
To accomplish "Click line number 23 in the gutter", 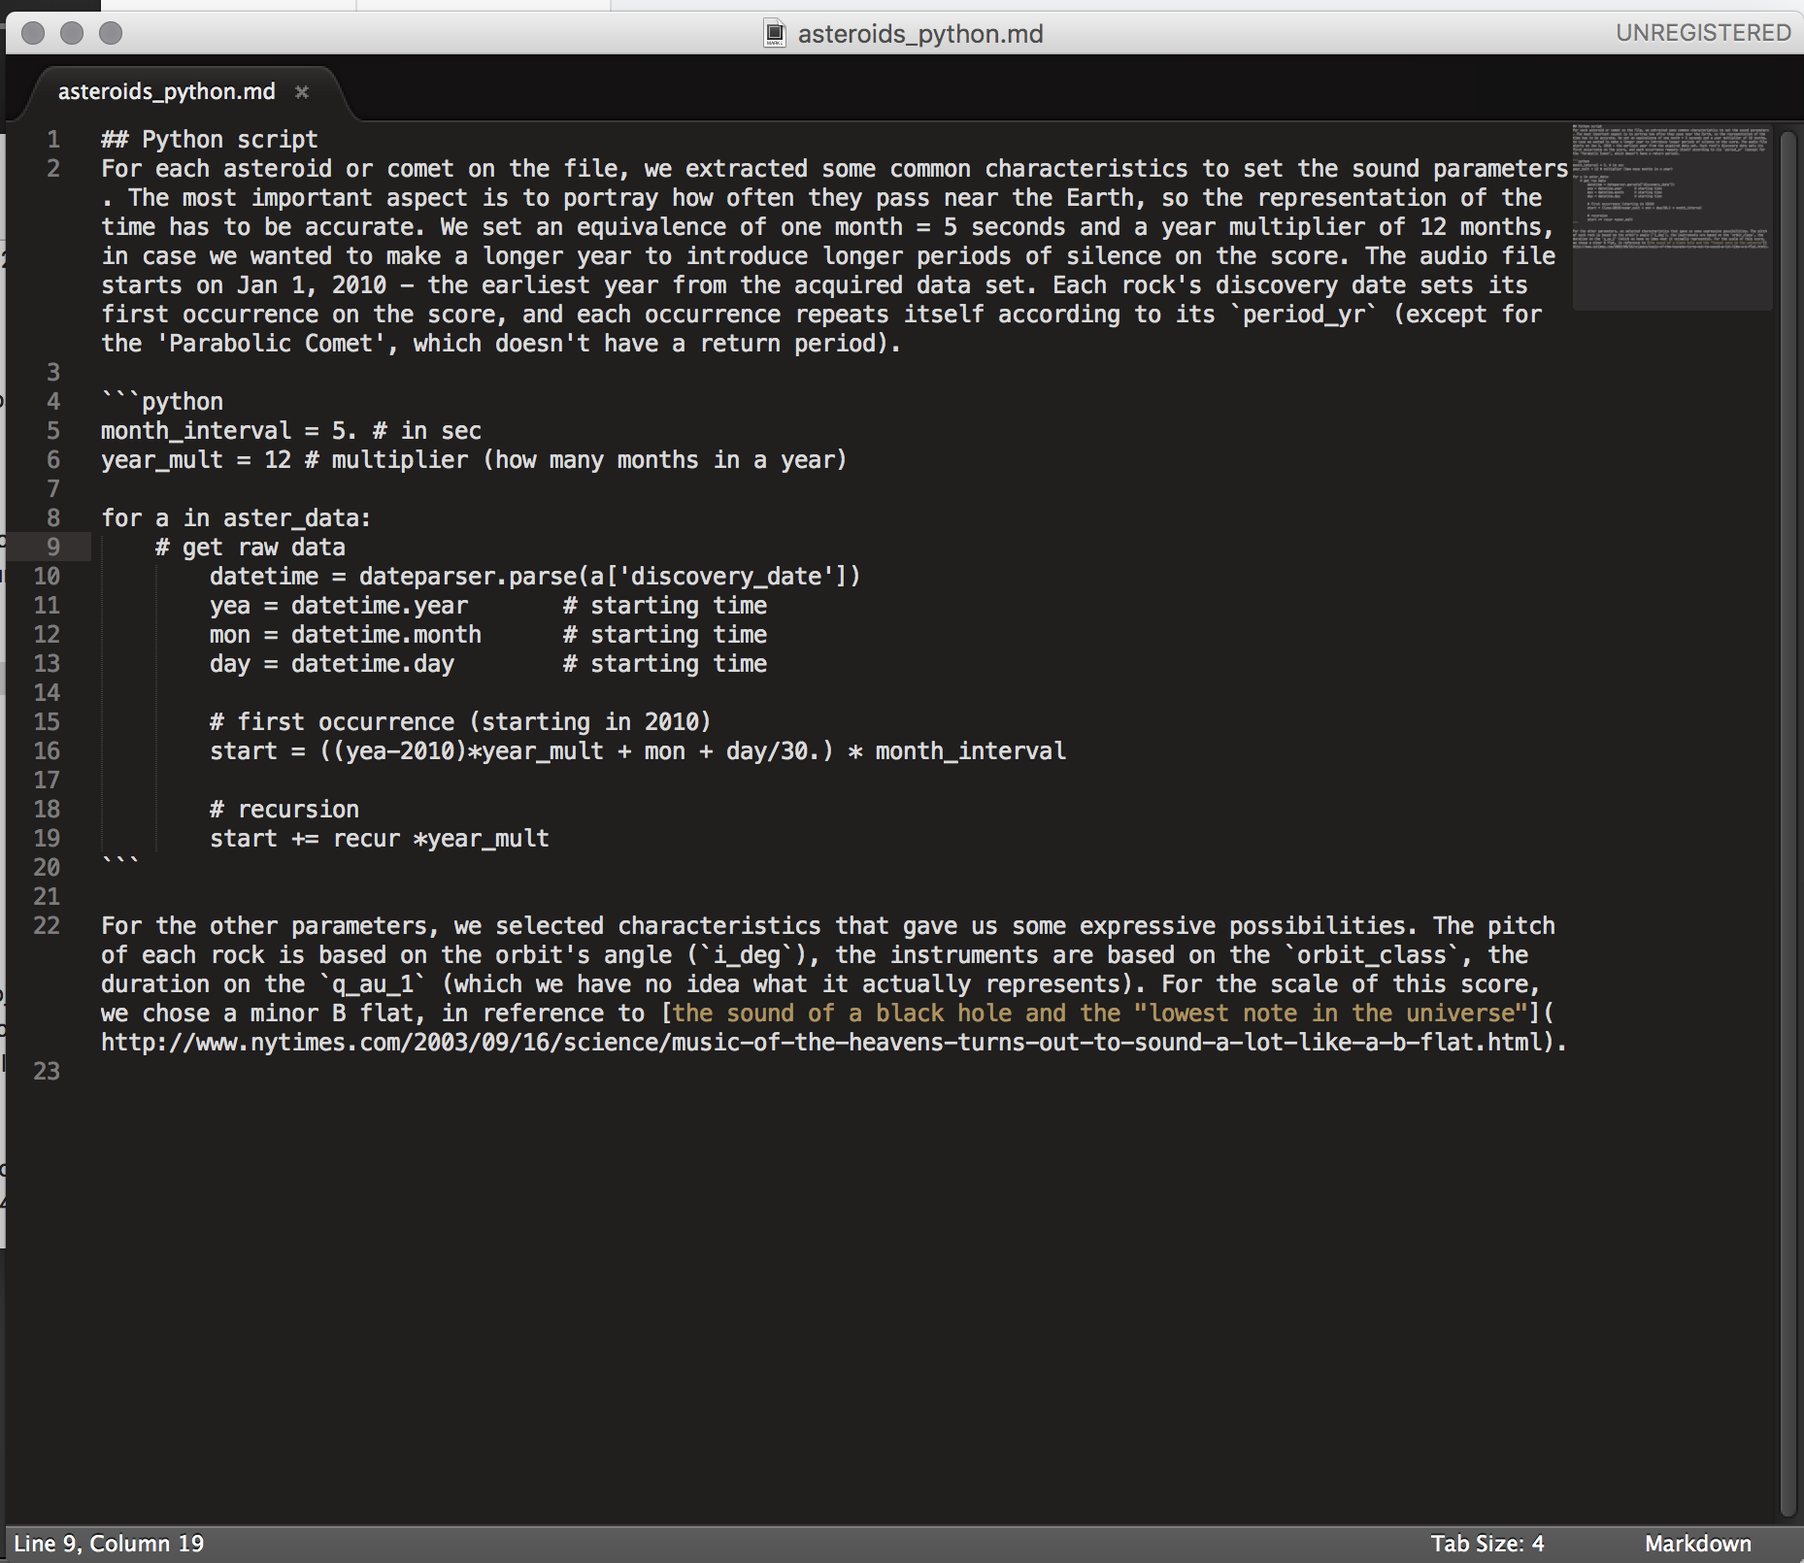I will coord(47,1072).
